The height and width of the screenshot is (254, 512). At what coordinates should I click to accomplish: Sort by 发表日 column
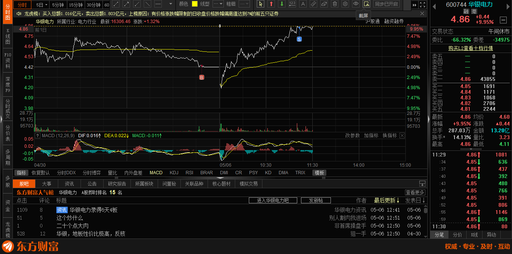[415, 200]
